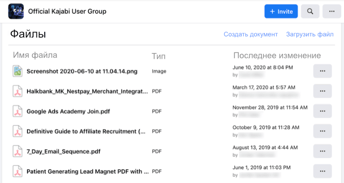Expand the more options for the October 9, 2019 file

322,131
